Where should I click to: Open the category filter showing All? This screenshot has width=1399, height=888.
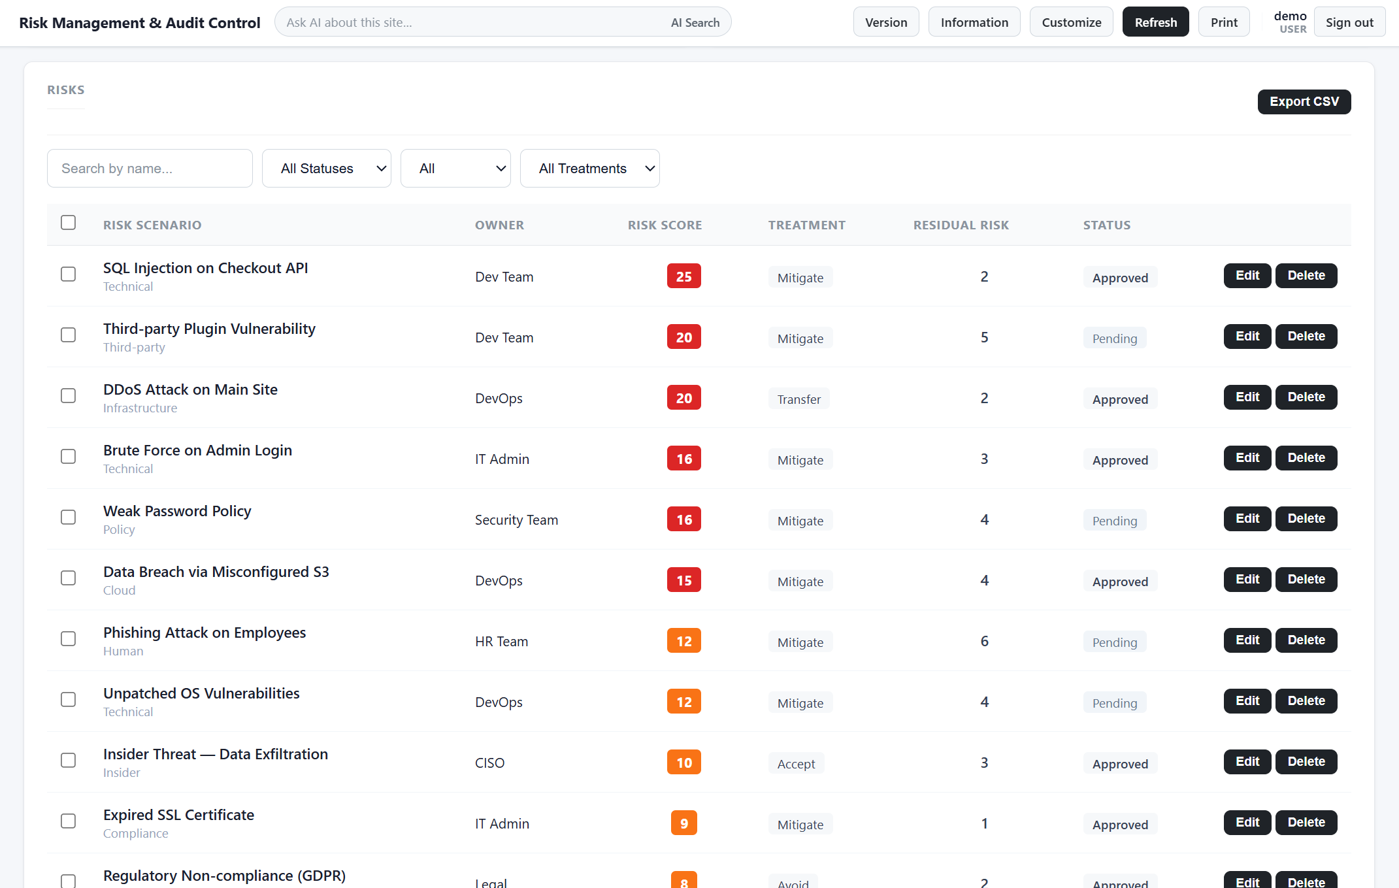(x=455, y=169)
